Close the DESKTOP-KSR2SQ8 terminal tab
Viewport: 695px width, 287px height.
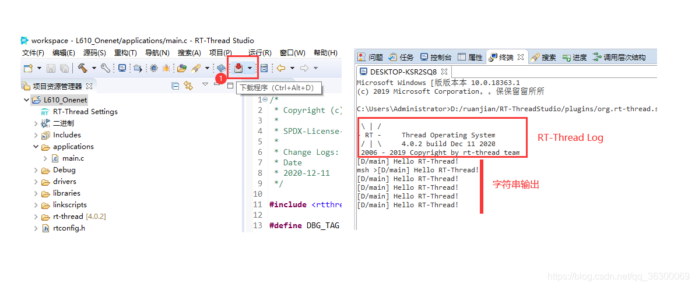pyautogui.click(x=444, y=71)
